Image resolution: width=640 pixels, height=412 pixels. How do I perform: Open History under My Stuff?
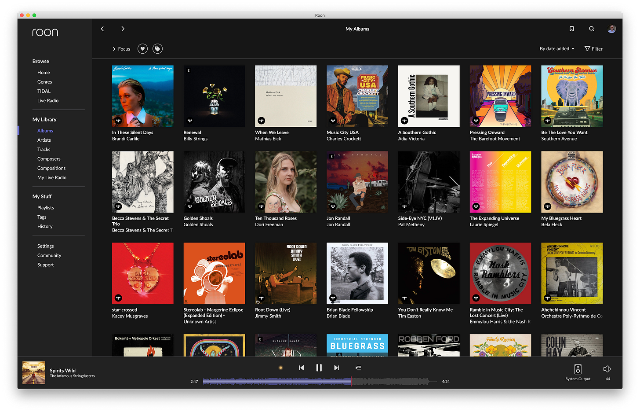pos(45,227)
